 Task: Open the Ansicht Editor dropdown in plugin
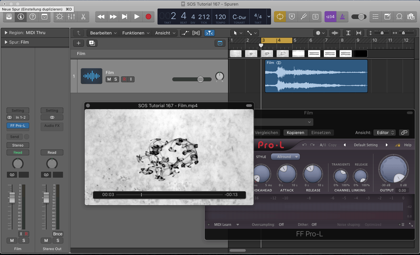385,132
